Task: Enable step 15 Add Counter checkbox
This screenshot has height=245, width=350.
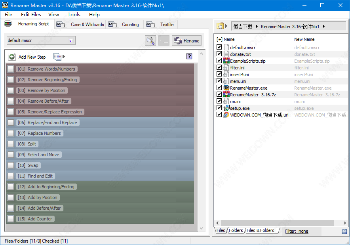Action: [11, 219]
